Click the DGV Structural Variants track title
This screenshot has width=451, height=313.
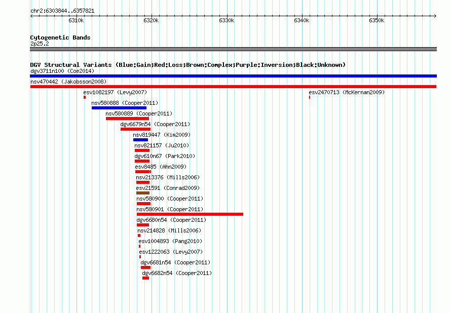coord(188,65)
